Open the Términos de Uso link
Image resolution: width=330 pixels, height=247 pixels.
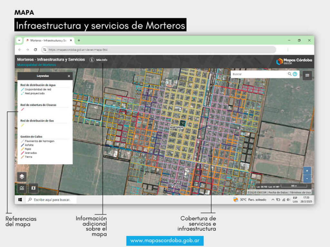click(x=301, y=192)
